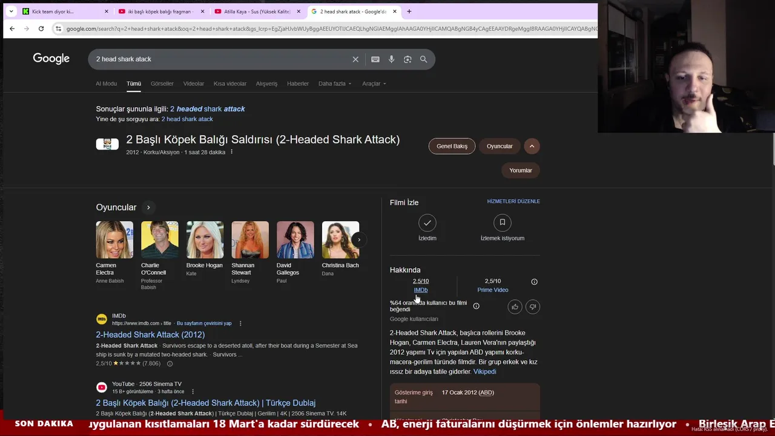Expand the 'Araçlar' dropdown
Screen dimensions: 775x436
374,84
